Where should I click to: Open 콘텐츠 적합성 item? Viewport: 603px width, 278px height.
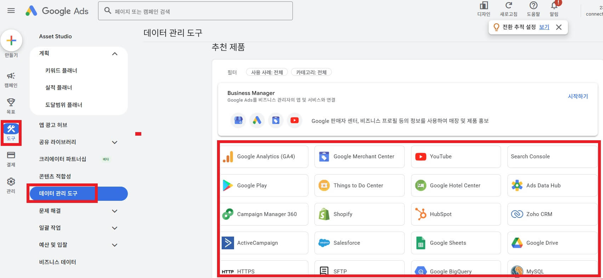tap(55, 176)
